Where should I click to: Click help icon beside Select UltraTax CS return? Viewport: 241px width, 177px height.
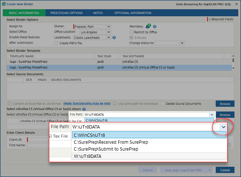click(84, 109)
